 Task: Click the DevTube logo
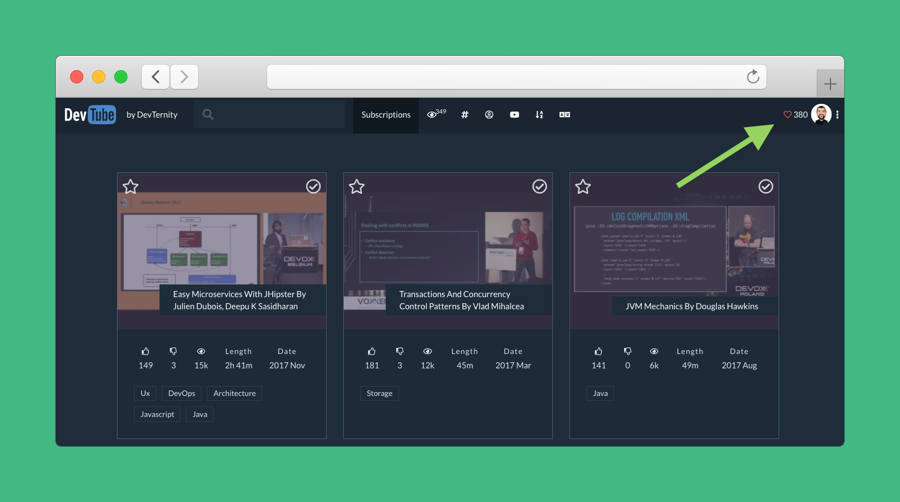coord(90,114)
